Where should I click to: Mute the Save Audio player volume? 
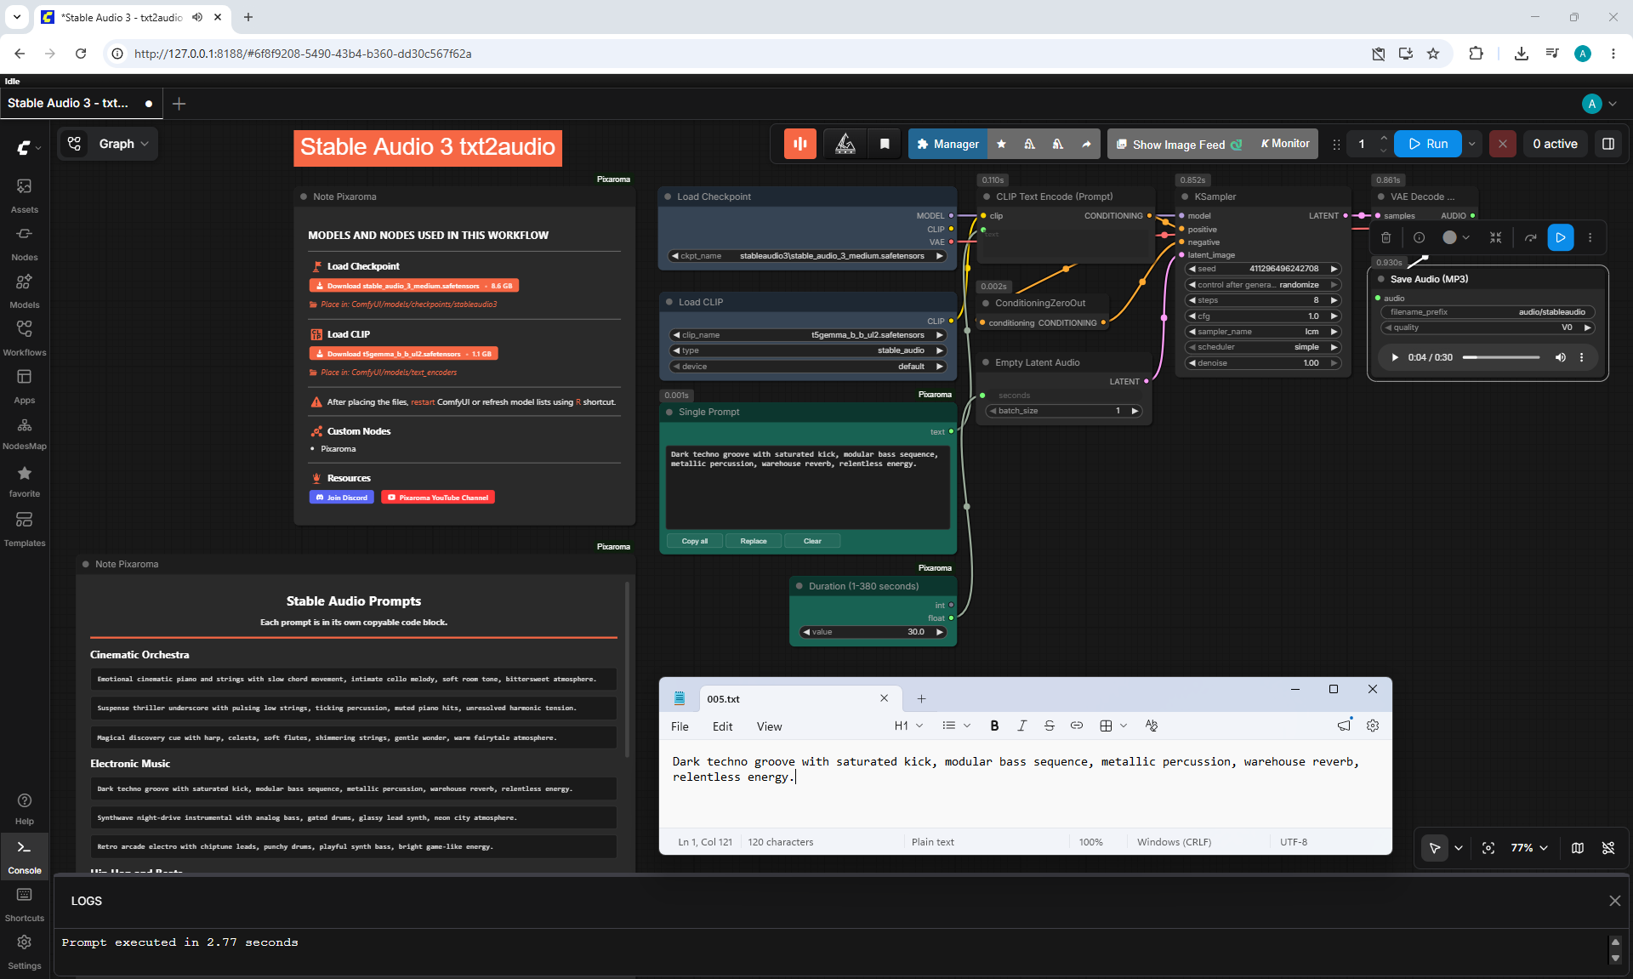(1561, 357)
